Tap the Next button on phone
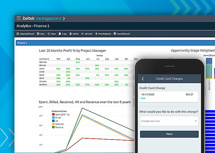The width and height of the screenshot is (215, 153). (169, 134)
